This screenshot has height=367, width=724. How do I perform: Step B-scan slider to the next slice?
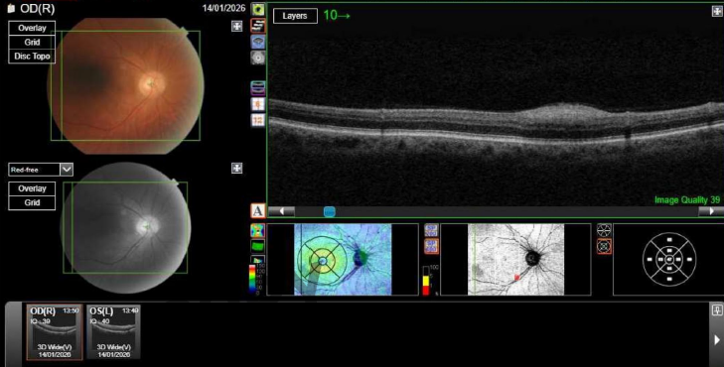[x=710, y=211]
